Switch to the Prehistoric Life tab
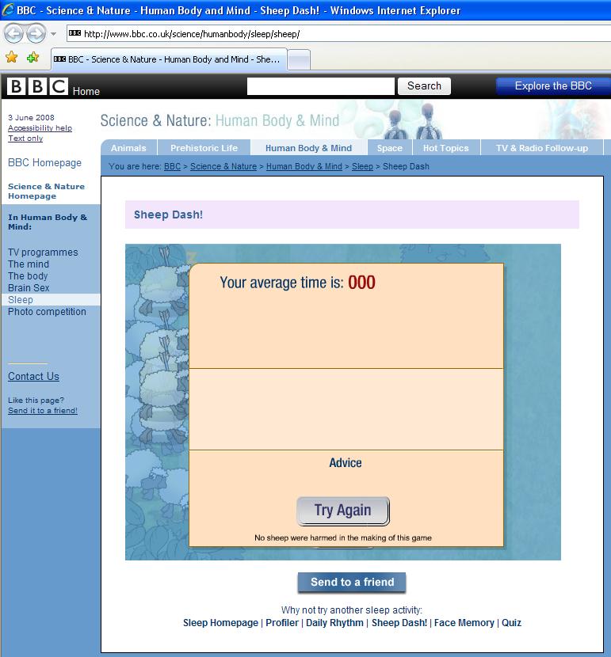This screenshot has width=611, height=657. tap(204, 148)
